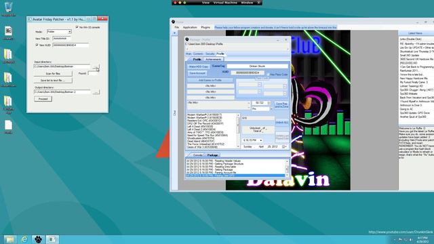Click the Output directory path field

pos(62,92)
